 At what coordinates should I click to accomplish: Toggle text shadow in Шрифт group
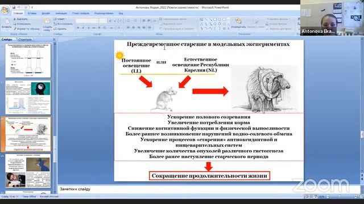click(99, 28)
